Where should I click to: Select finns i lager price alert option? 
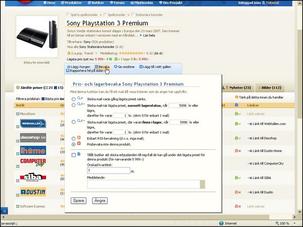click(73, 122)
